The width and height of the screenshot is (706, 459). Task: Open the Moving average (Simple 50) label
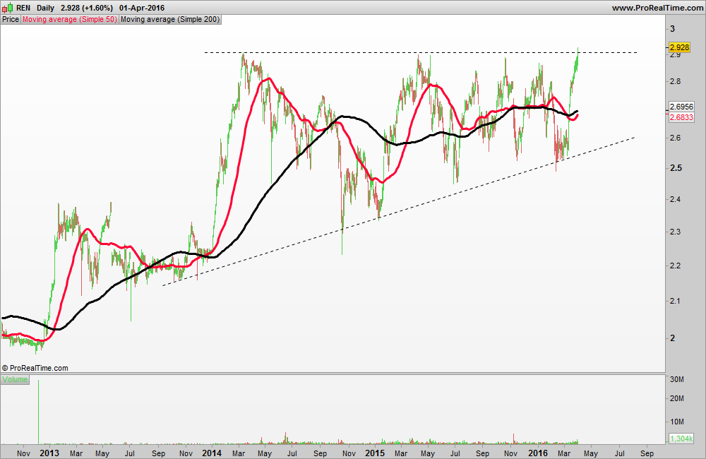(70, 19)
